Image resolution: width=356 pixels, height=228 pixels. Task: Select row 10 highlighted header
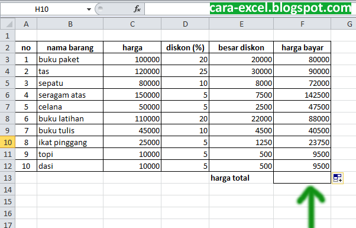coord(8,142)
